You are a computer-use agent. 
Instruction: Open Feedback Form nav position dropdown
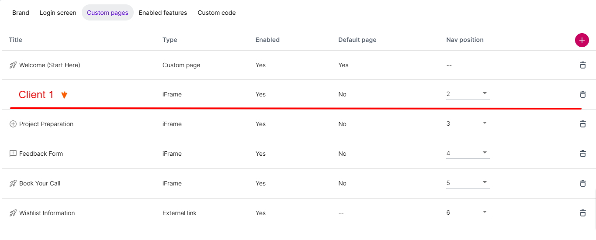pyautogui.click(x=468, y=153)
